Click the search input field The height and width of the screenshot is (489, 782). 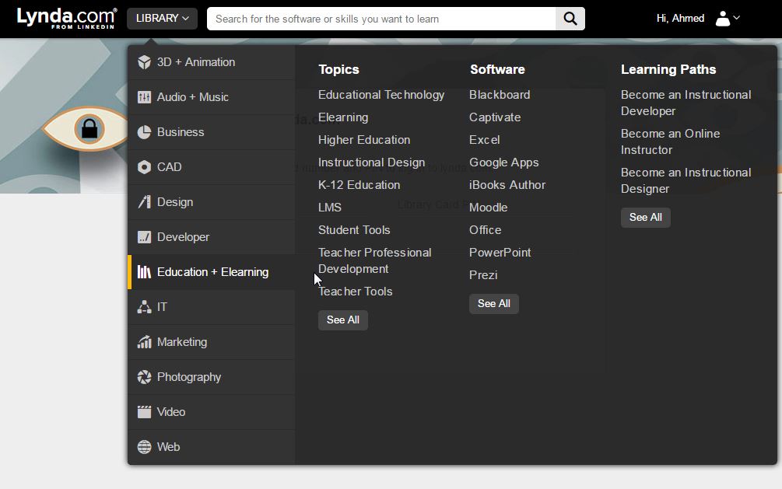pos(381,19)
